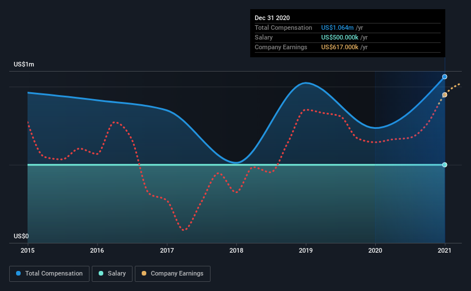Select the orange Company Earnings data point
The height and width of the screenshot is (291, 471).
[x=445, y=95]
